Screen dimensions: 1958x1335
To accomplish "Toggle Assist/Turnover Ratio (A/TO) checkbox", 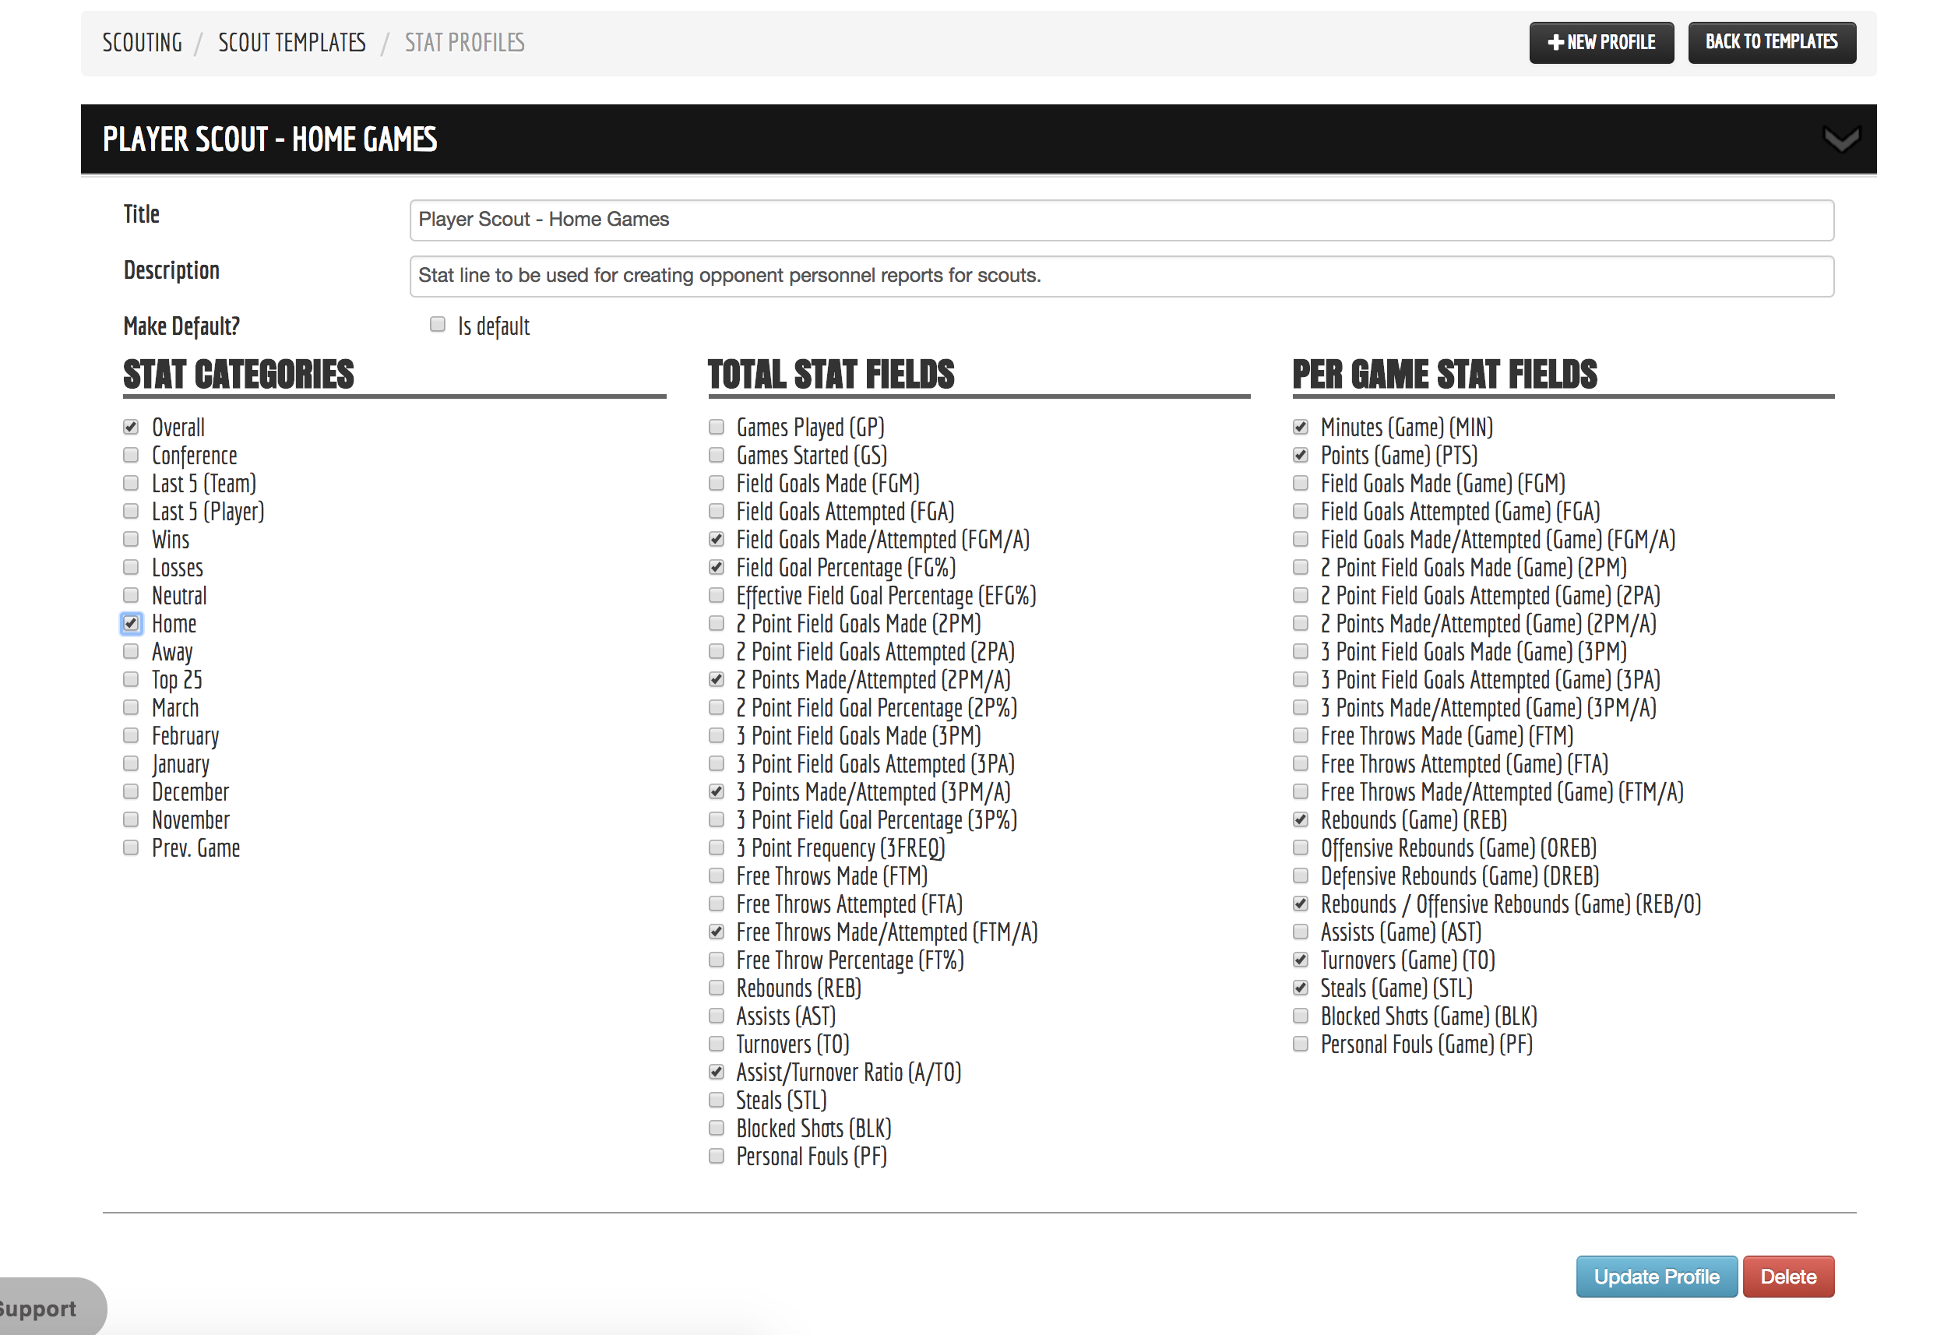I will point(716,1072).
